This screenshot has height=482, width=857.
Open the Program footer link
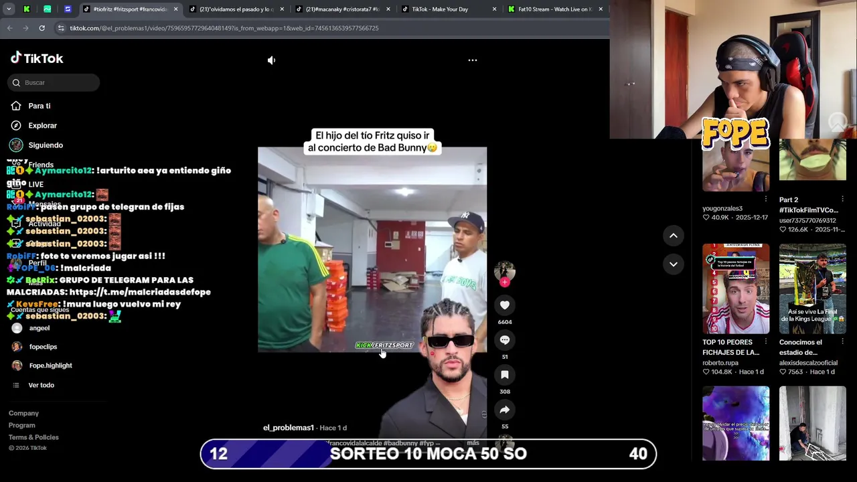pos(21,426)
